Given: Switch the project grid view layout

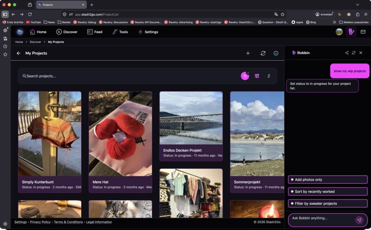Looking at the screenshot, I should point(257,76).
